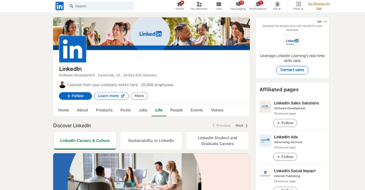
Task: Follow LinkedIn Sales Solutions
Action: (x=285, y=123)
